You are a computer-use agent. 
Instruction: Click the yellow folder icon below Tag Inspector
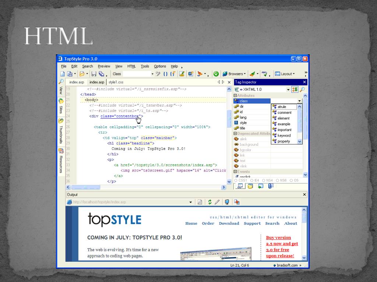click(250, 186)
